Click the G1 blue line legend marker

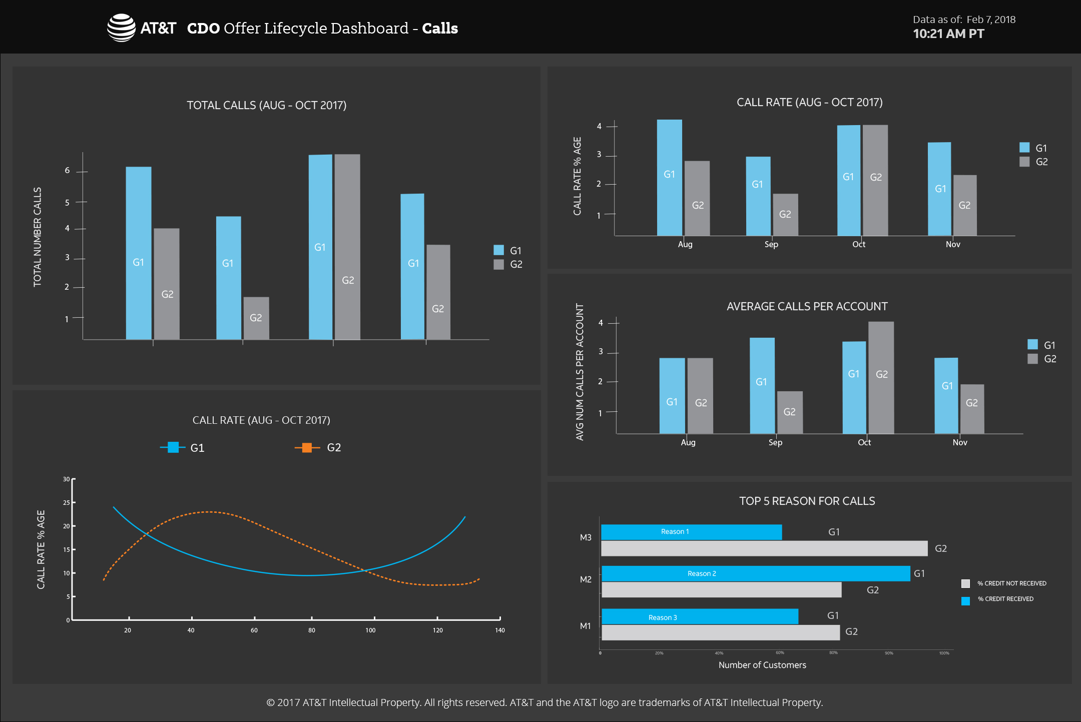click(x=173, y=447)
